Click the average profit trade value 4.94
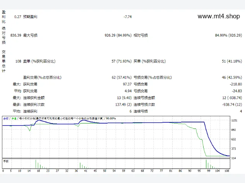Image resolution: width=245 pixels, height=183 pixels. coord(128,91)
